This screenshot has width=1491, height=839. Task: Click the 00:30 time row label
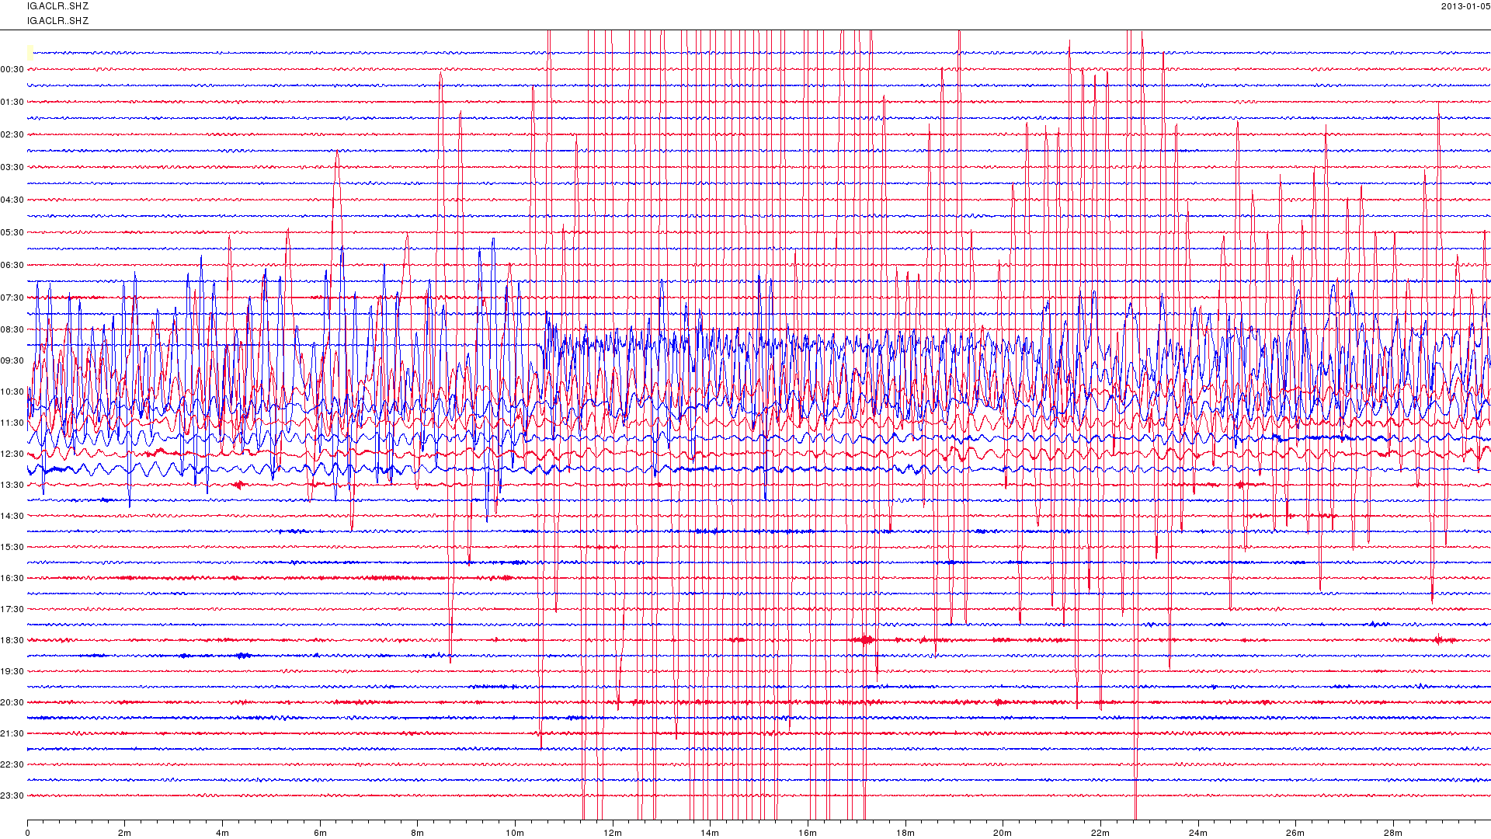(12, 70)
